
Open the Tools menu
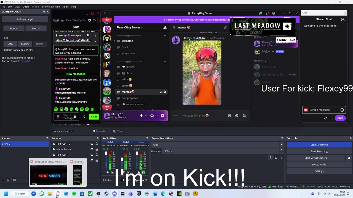(66, 7)
